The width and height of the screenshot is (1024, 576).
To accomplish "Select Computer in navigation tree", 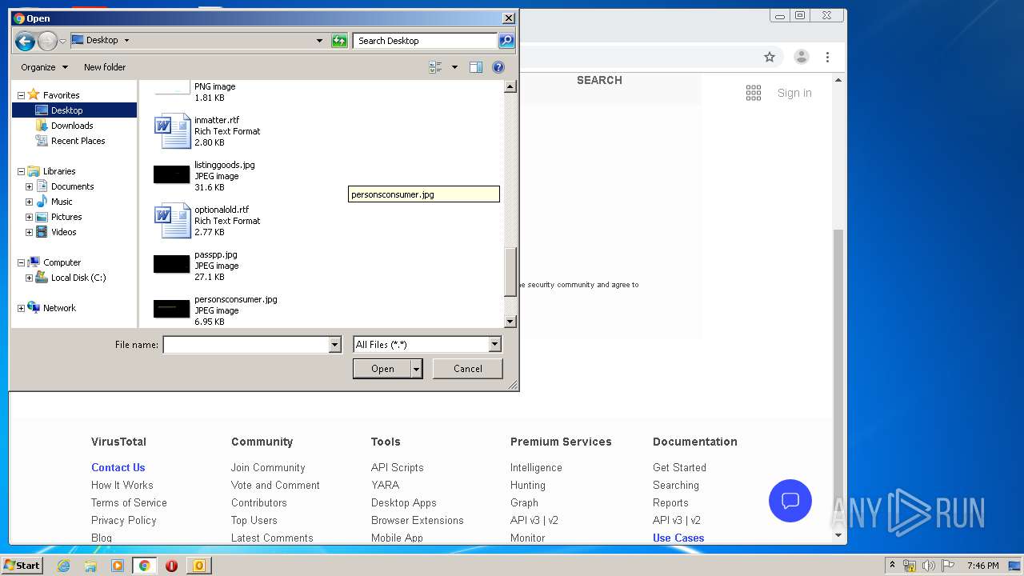I will 62,262.
